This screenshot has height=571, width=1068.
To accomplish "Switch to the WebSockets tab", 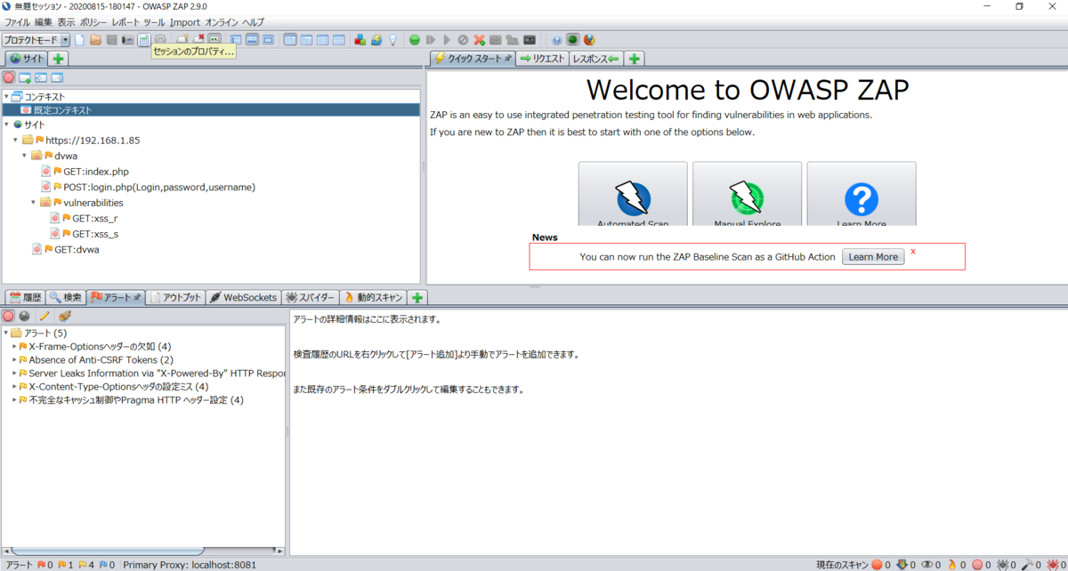I will [x=244, y=297].
